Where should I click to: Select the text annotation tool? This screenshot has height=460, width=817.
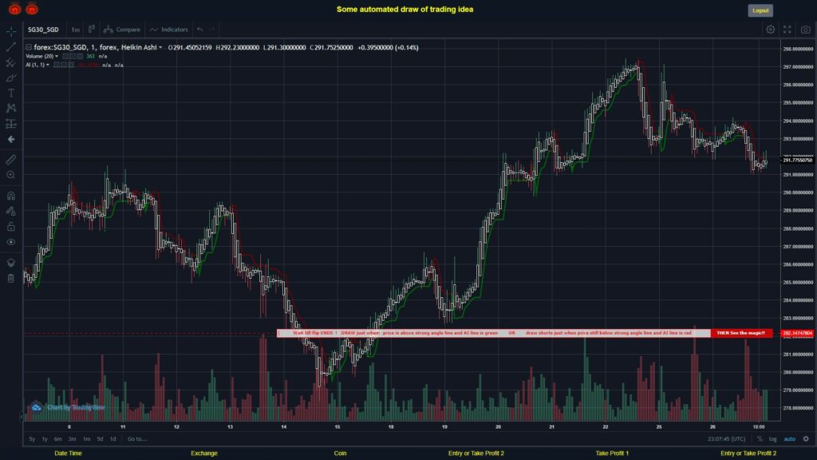click(11, 93)
